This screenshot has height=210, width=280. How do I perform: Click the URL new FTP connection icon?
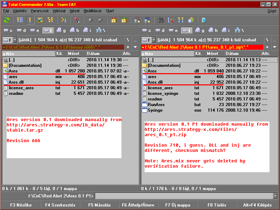pyautogui.click(x=147, y=20)
